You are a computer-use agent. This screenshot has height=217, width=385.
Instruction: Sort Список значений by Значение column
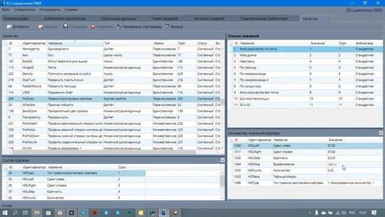[323, 43]
